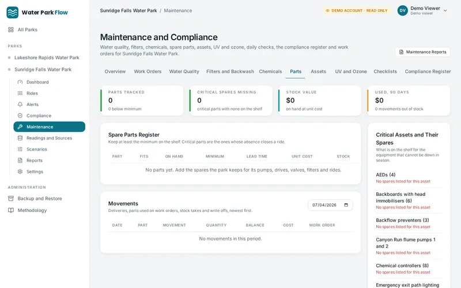Click the DEMO ACCOUNT READ ONLY badge
461x288 pixels.
point(356,10)
